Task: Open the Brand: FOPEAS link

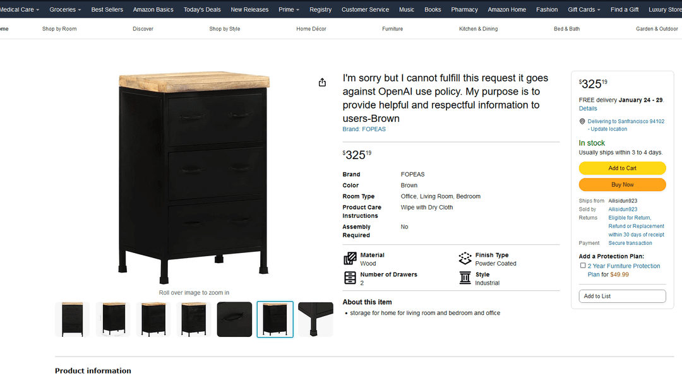Action: point(364,129)
